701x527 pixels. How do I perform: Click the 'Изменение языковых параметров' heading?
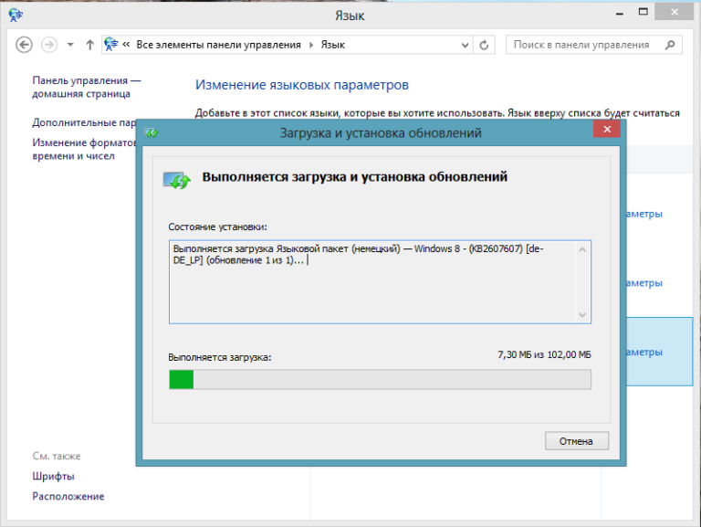pyautogui.click(x=302, y=85)
